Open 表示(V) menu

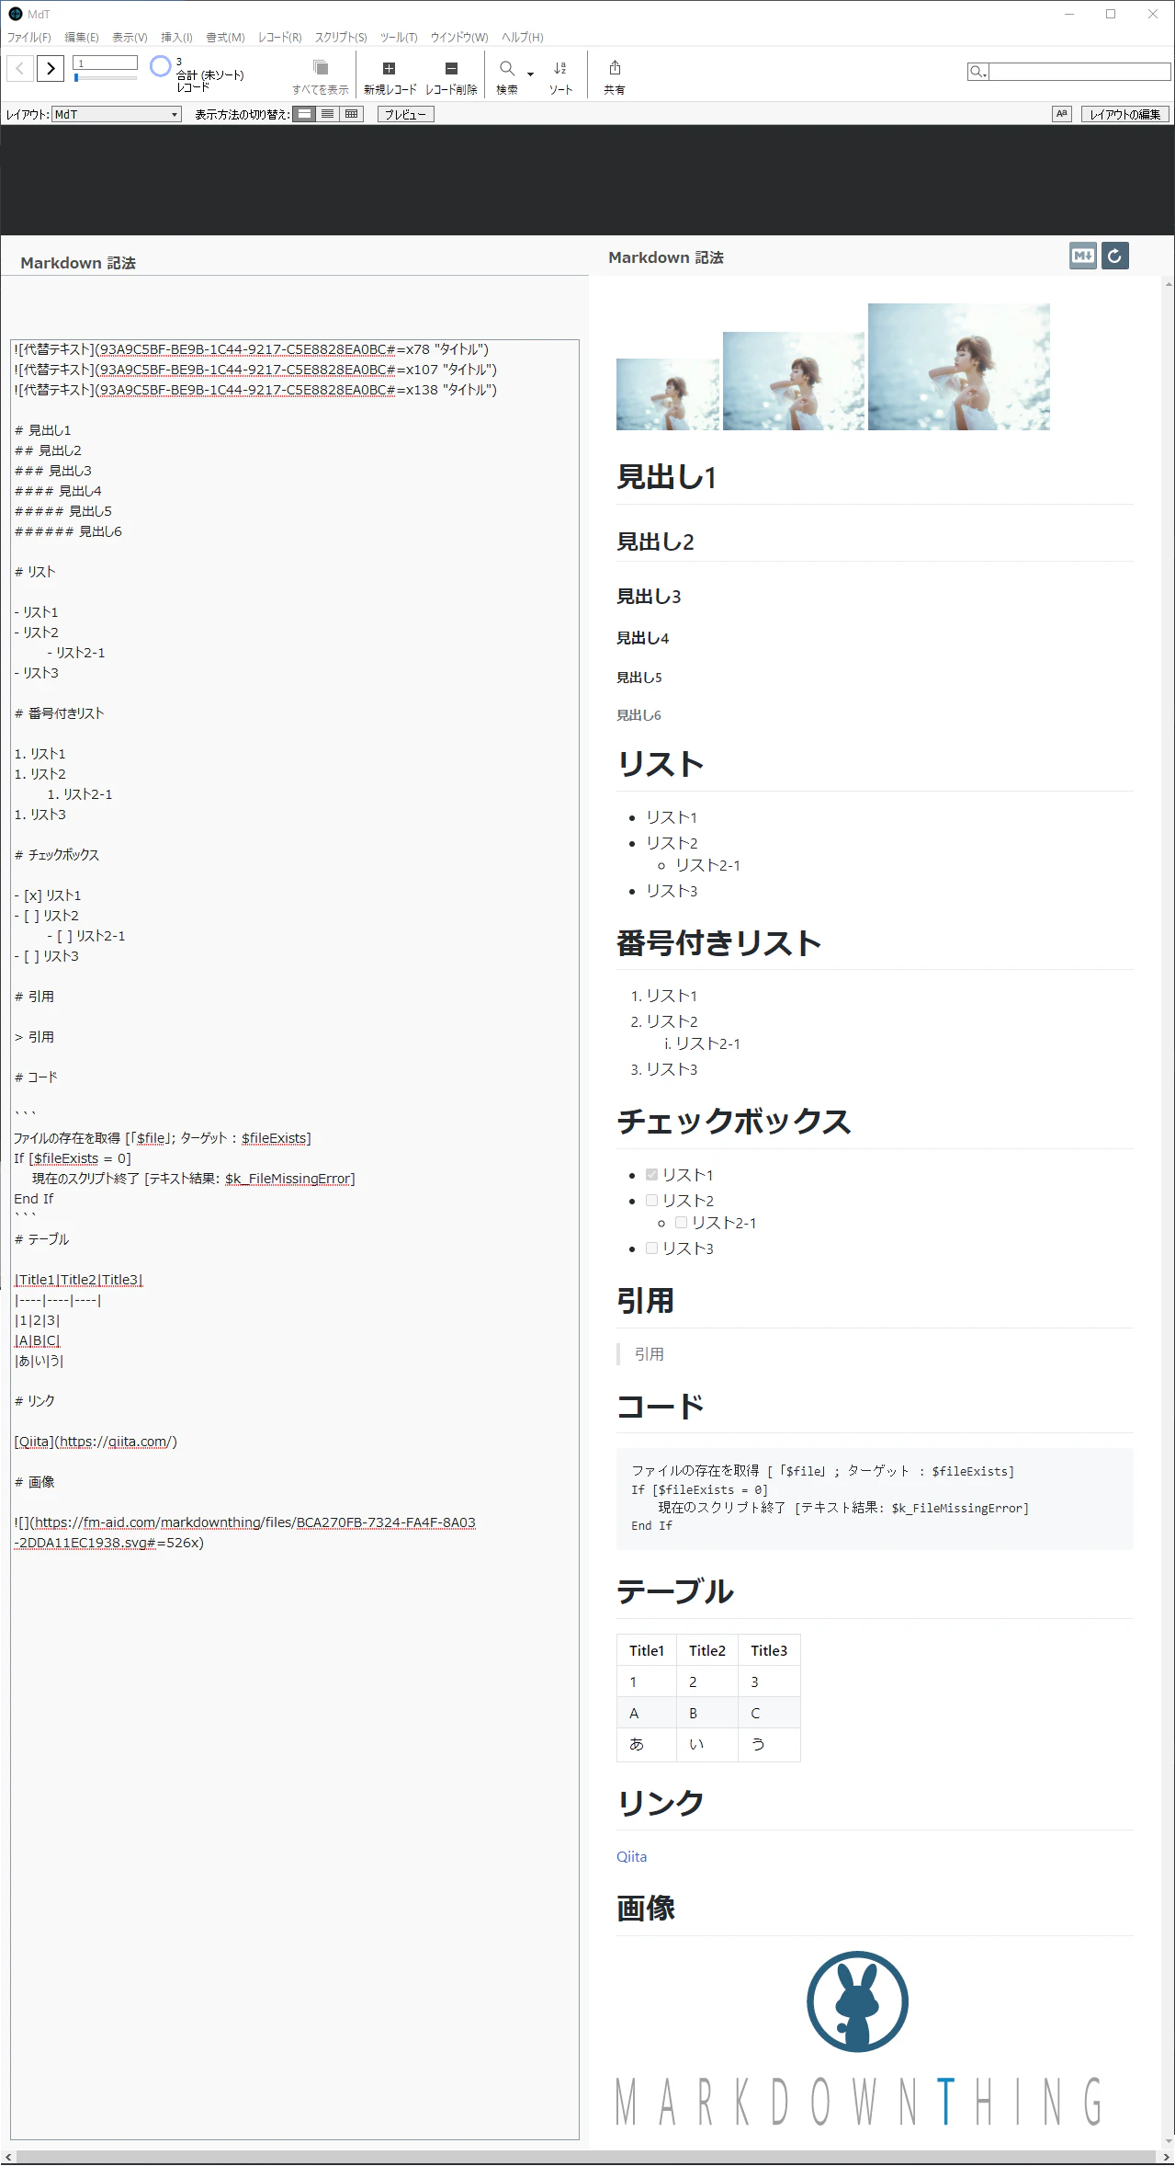tap(130, 38)
